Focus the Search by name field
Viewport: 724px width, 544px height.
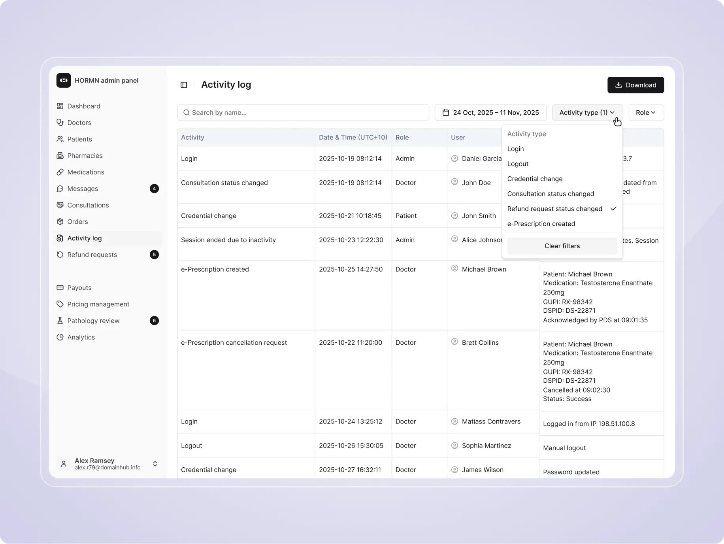tap(303, 113)
